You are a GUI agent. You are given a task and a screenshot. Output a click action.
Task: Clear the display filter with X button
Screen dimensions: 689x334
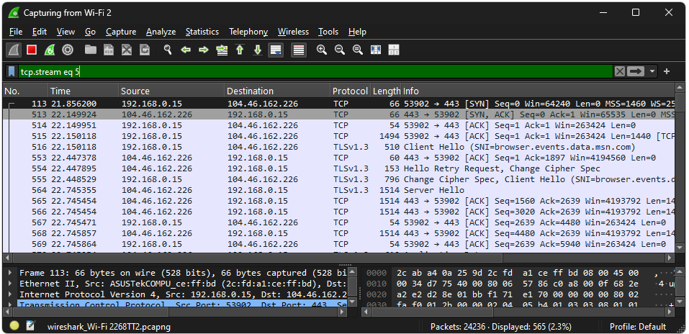pos(619,71)
